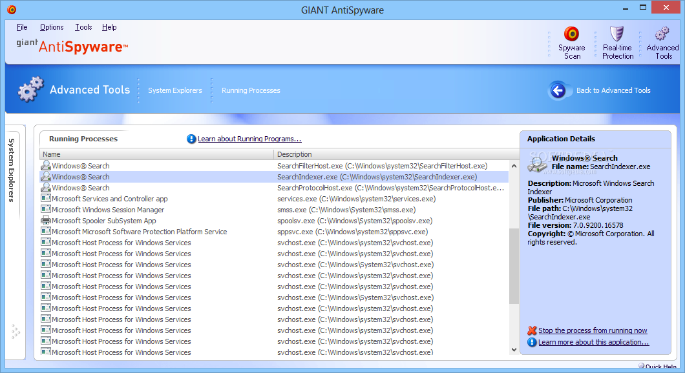Open the Options menu

pos(52,27)
